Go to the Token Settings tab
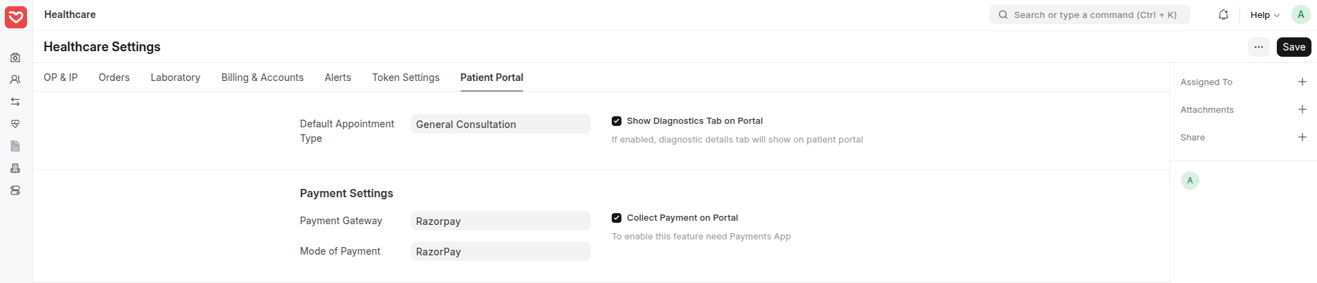 click(405, 77)
